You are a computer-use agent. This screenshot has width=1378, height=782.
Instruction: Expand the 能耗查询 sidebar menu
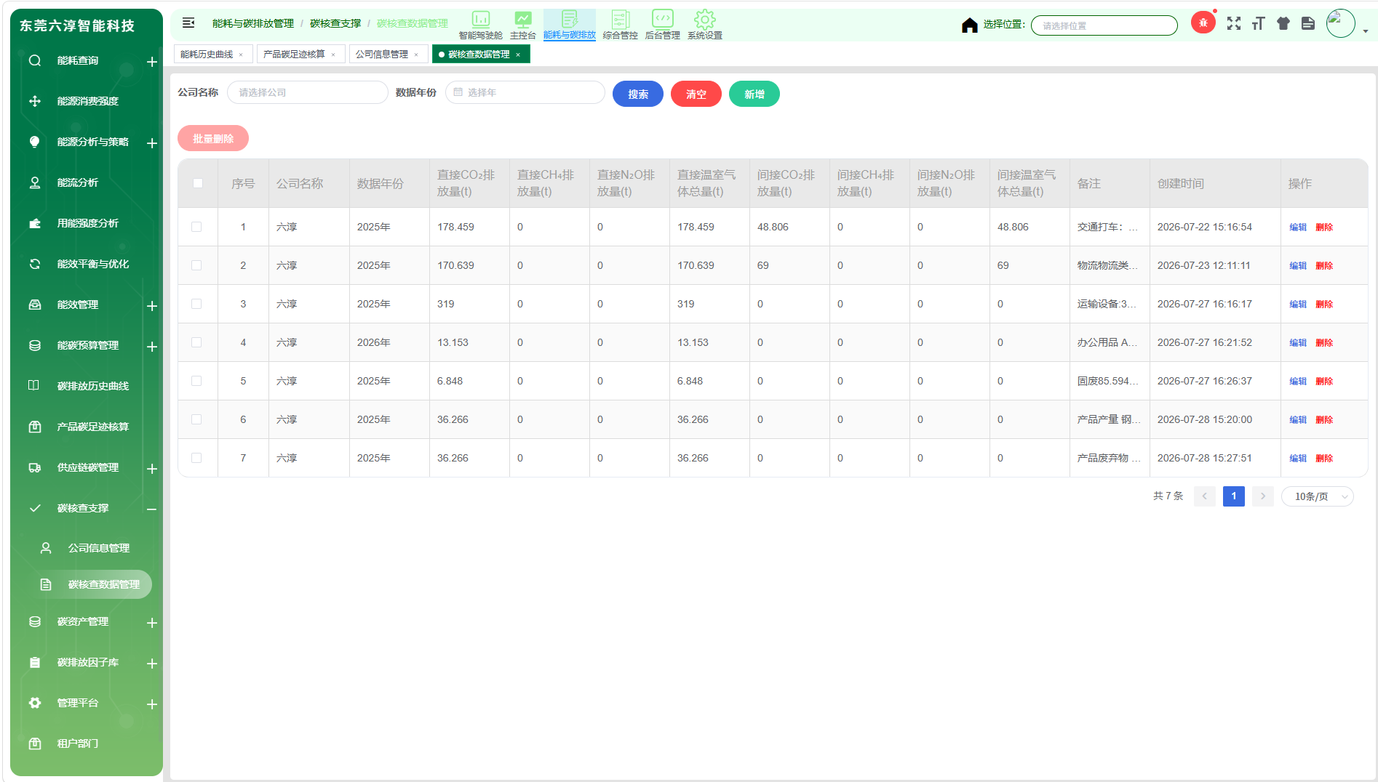(152, 62)
